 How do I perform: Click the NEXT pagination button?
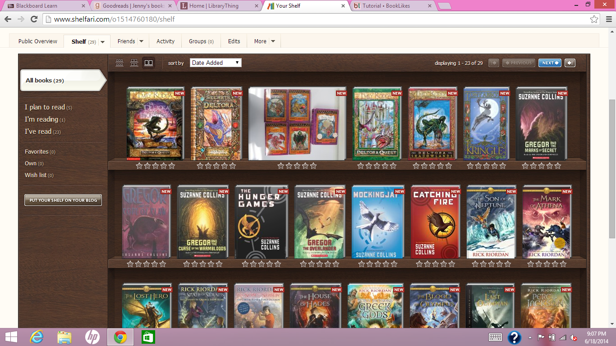[x=549, y=63]
